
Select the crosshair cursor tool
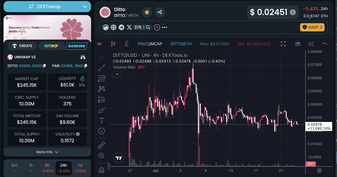[x=102, y=57]
